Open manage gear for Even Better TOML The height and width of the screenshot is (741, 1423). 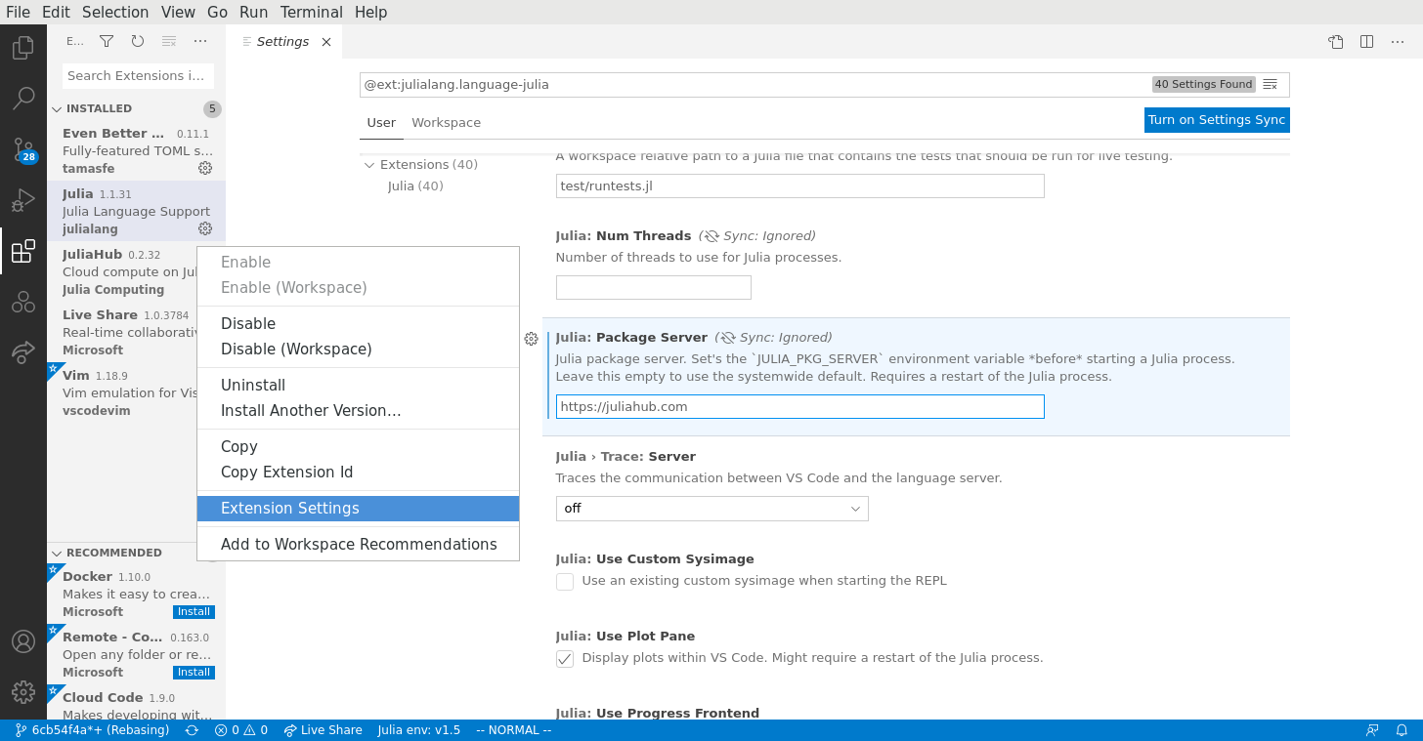point(205,168)
